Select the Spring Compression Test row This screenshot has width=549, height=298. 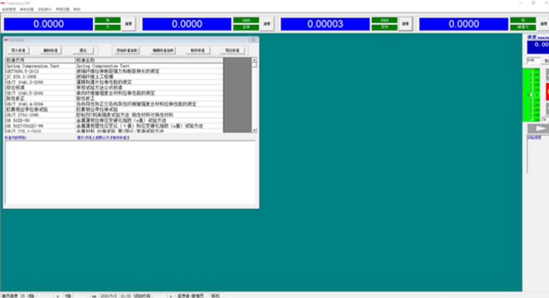tap(114, 66)
